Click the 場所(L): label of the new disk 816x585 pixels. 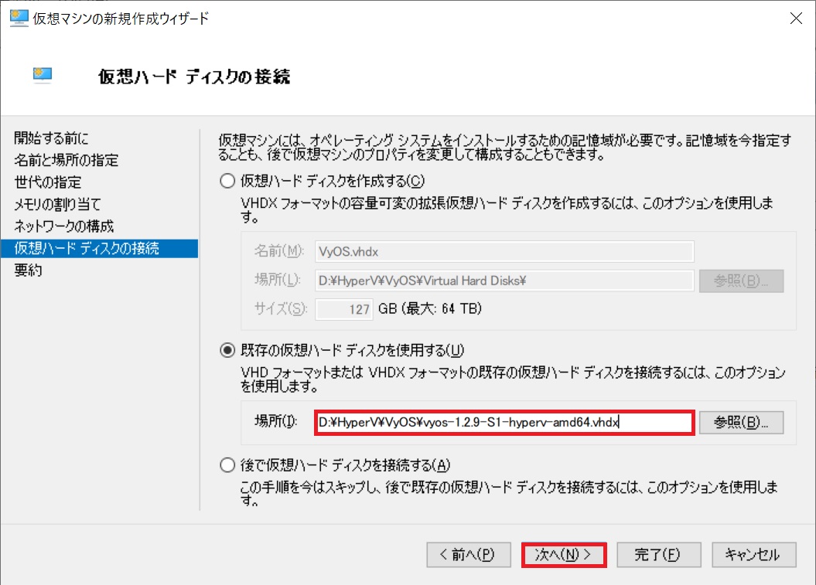[278, 281]
